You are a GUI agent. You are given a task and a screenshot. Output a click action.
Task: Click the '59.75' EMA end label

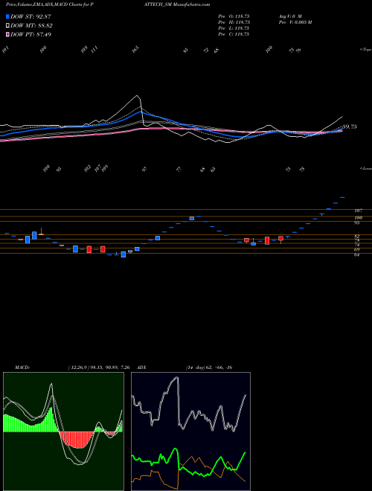(350, 126)
